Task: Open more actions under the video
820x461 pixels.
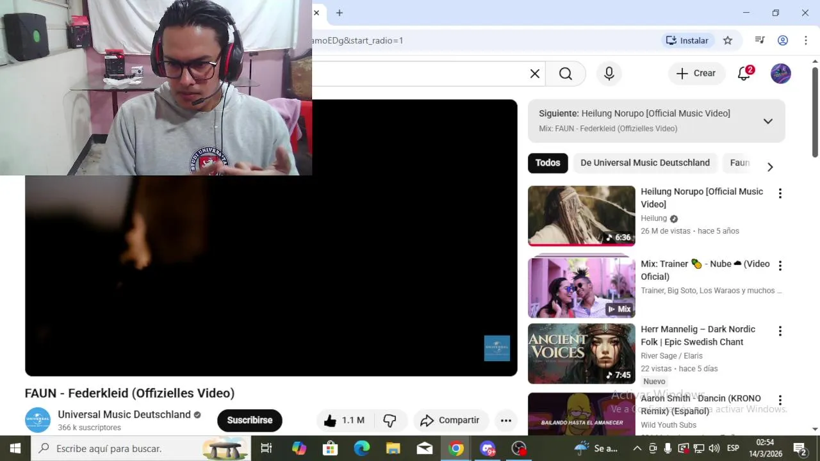Action: pyautogui.click(x=506, y=420)
